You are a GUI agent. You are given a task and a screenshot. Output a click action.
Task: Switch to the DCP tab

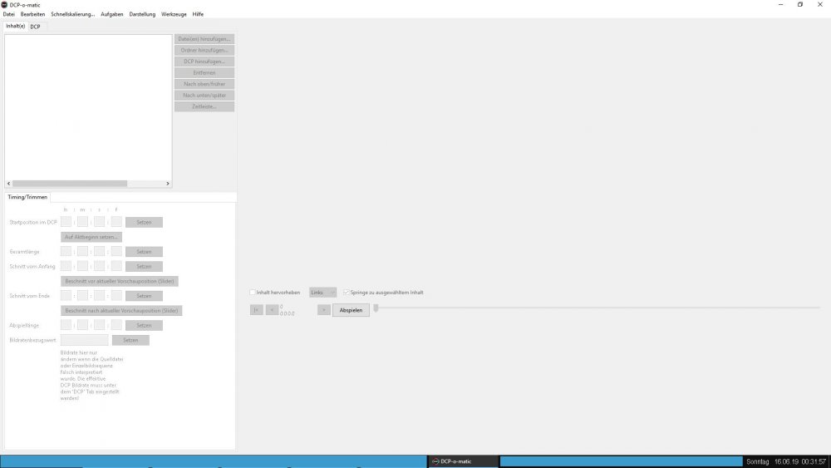pyautogui.click(x=35, y=27)
